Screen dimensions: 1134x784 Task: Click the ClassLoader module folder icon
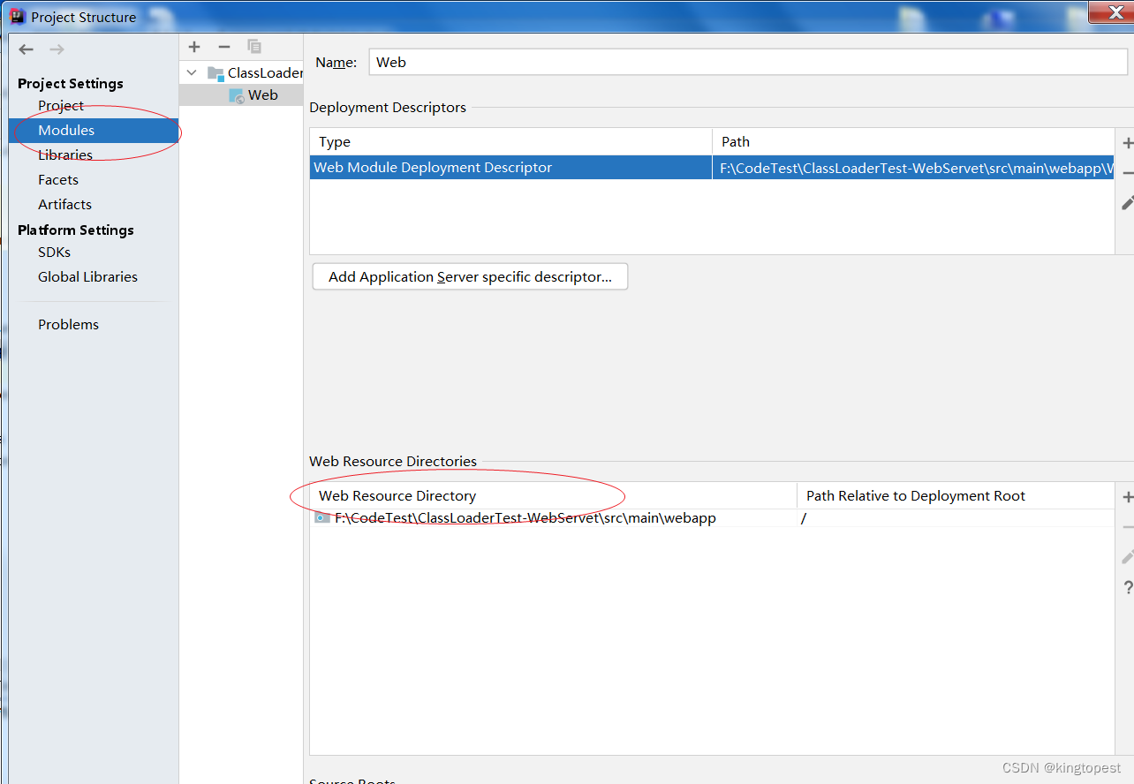click(215, 72)
